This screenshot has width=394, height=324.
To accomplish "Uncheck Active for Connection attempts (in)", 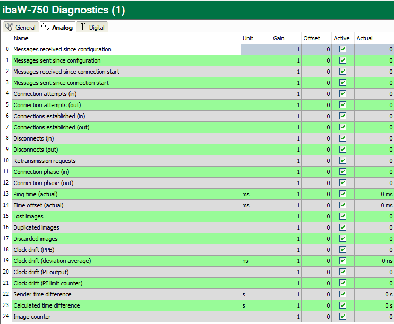I will 342,94.
